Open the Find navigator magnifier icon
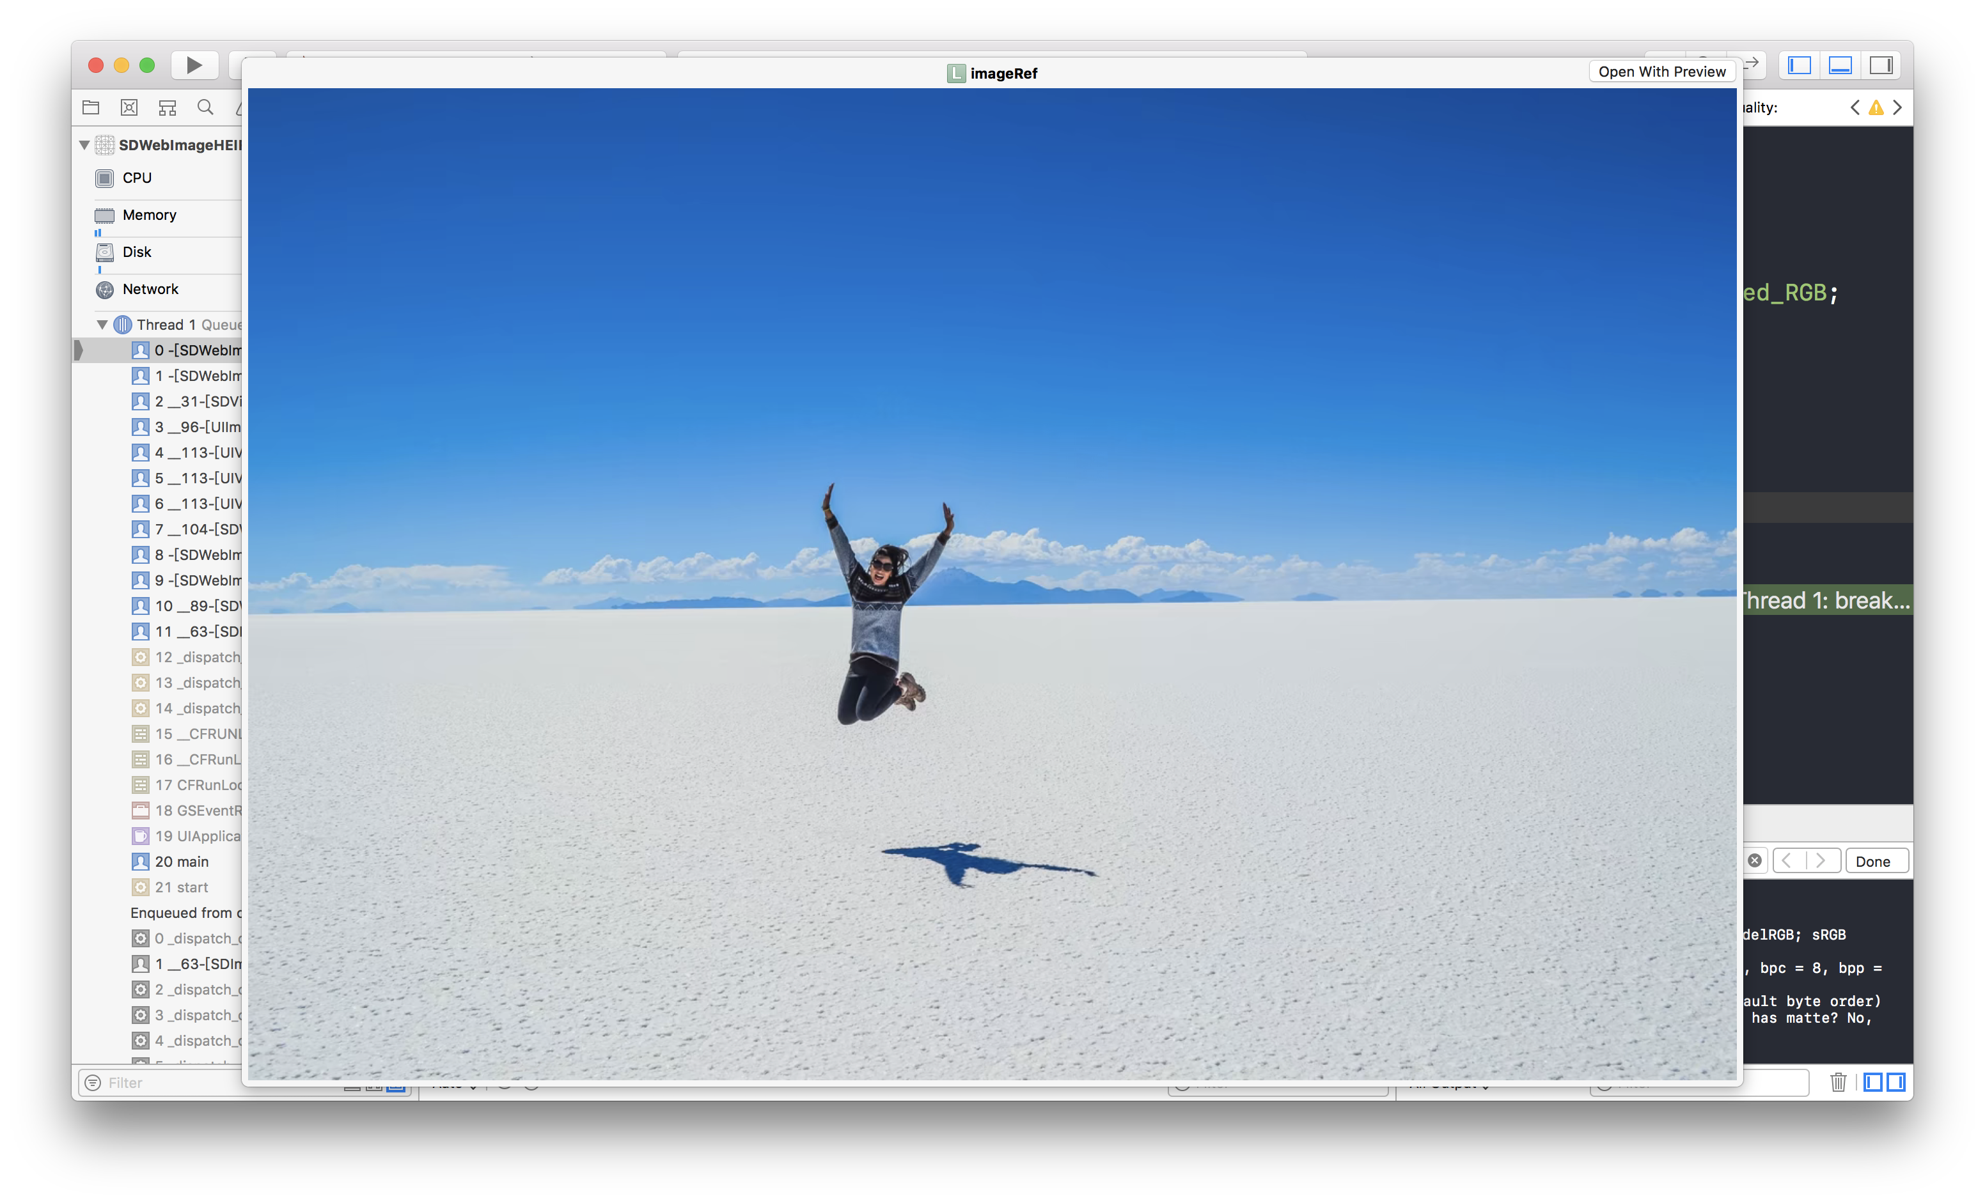1985x1203 pixels. click(205, 107)
